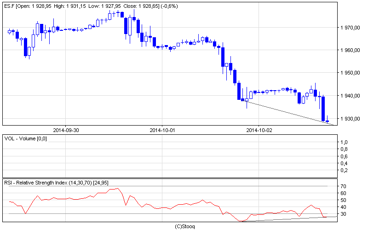This screenshot has width=368, height=230.
Task: Click the ES.F open-high-low-close header text
Action: (91, 6)
